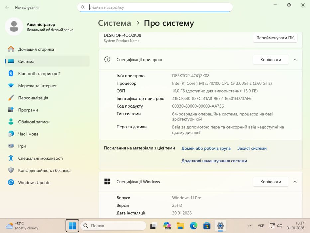Click the Облікові записи person icon
The image size is (310, 233).
coord(11,121)
